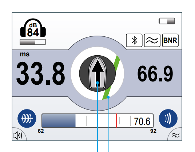195x152 pixels.
Task: Click the 66.9 reading on right
Action: coord(155,74)
